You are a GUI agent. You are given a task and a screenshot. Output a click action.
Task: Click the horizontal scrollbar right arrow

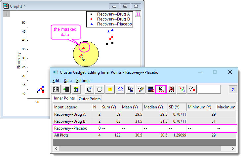coord(234,149)
